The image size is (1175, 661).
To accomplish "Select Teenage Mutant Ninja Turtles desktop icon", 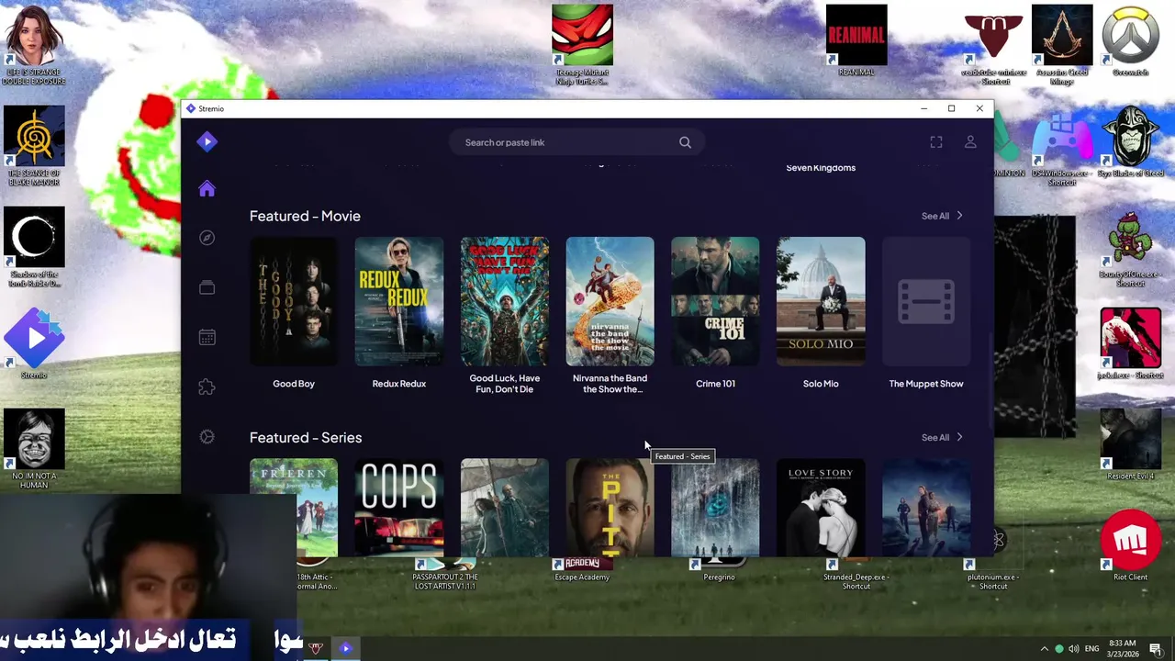I will coord(582,45).
